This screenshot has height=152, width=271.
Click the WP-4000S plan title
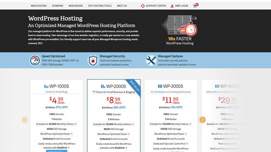pyautogui.click(x=230, y=86)
